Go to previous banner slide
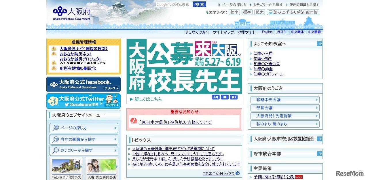Viewport: 368px width, 180px height. pyautogui.click(x=216, y=97)
